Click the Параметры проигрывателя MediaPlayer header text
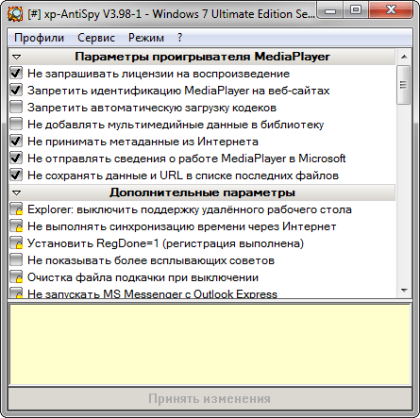Image resolution: width=420 pixels, height=418 pixels. [x=202, y=57]
